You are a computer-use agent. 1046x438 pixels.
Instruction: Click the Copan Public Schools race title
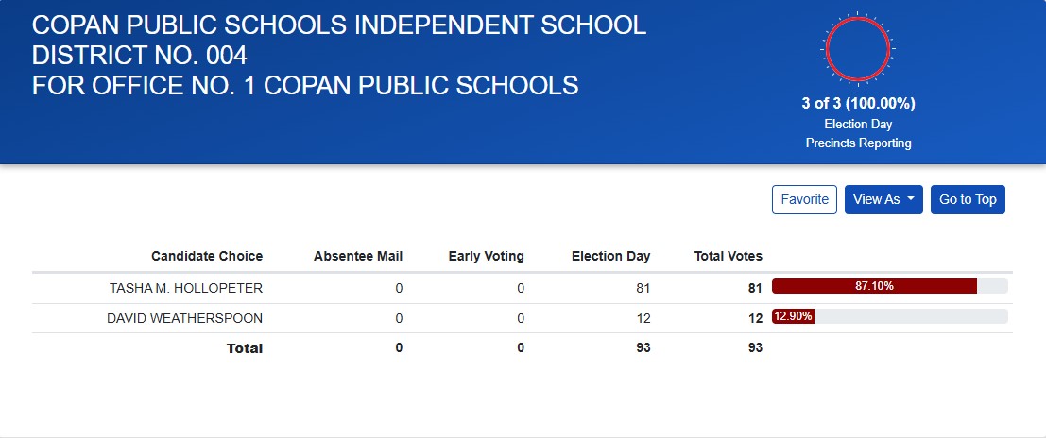coord(338,55)
